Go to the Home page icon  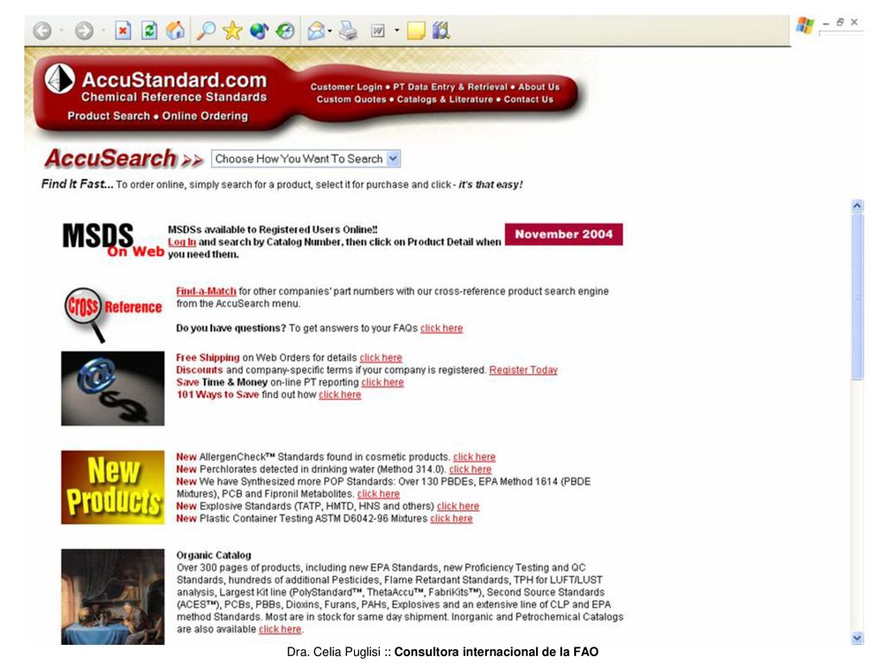[175, 30]
